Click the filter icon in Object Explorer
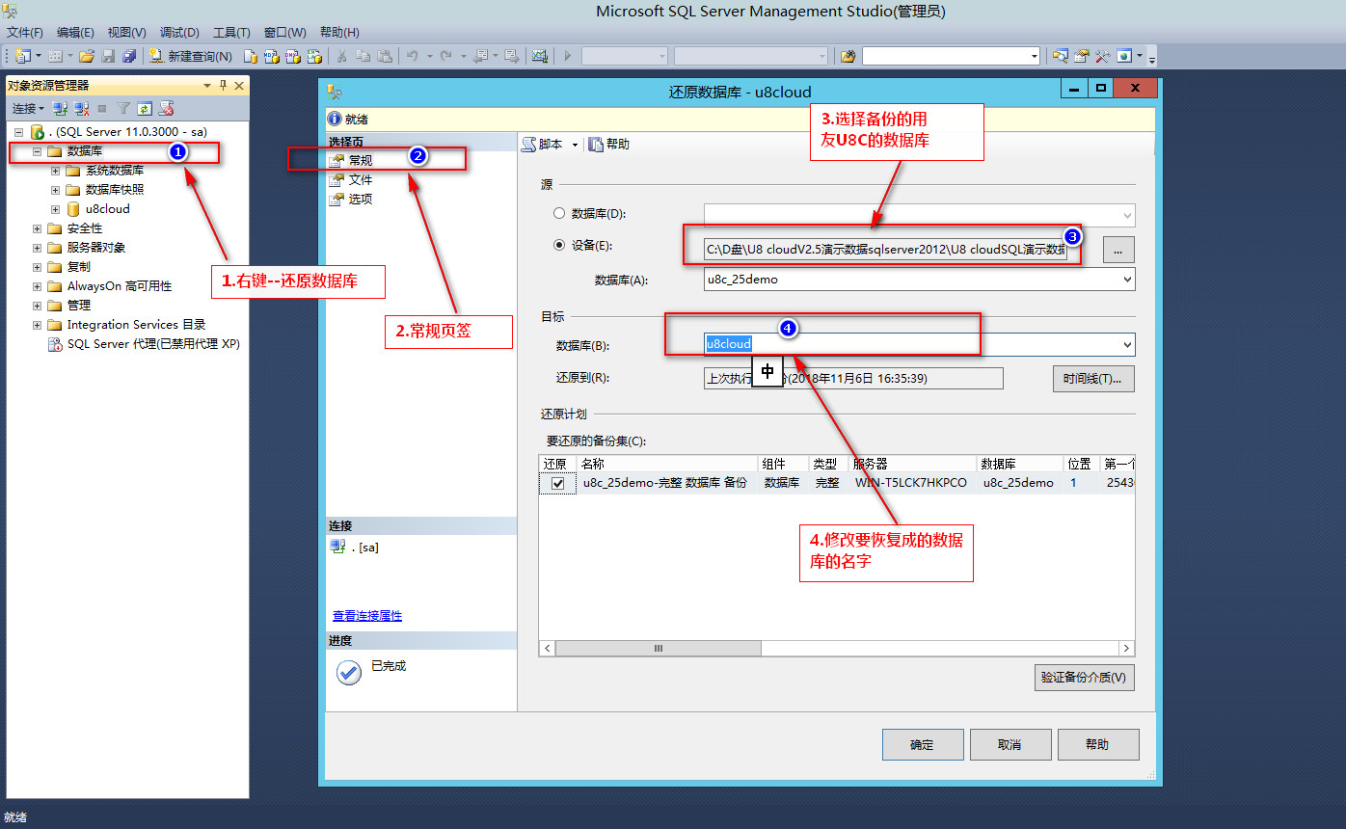The height and width of the screenshot is (829, 1346). (x=123, y=109)
